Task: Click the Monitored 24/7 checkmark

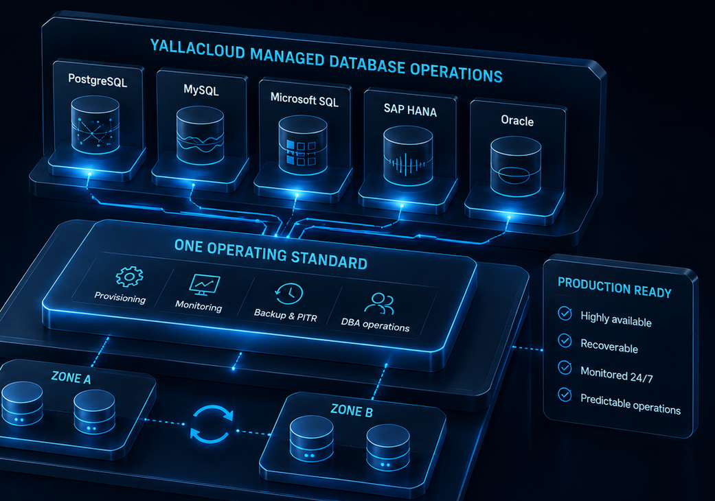Action: 565,367
